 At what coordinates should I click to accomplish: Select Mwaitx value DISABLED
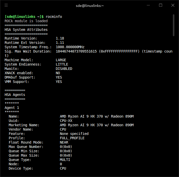pos(64,69)
